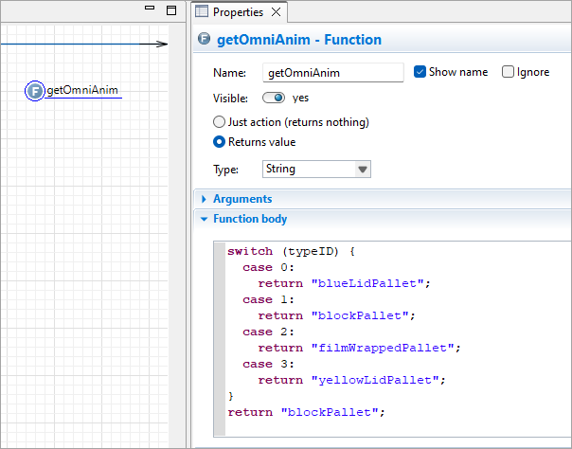Click the function icon in Properties header
Screen dimensions: 572x449
[x=203, y=40]
